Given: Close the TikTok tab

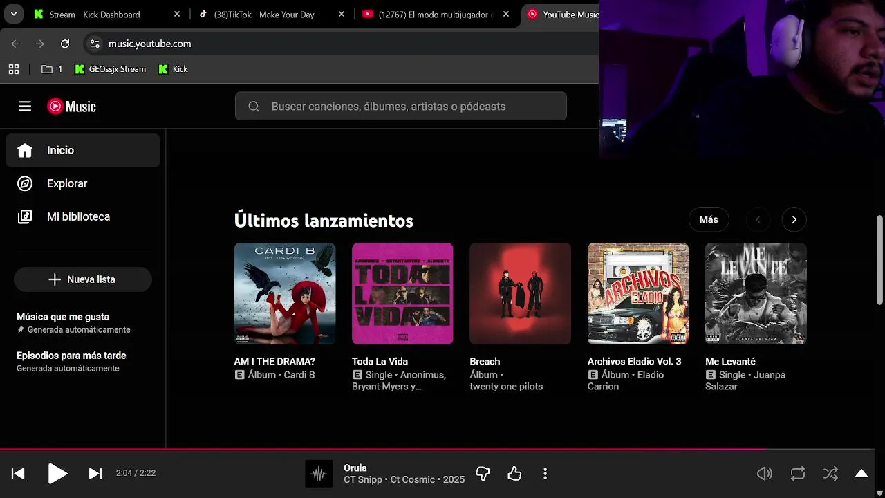Looking at the screenshot, I should pyautogui.click(x=342, y=14).
